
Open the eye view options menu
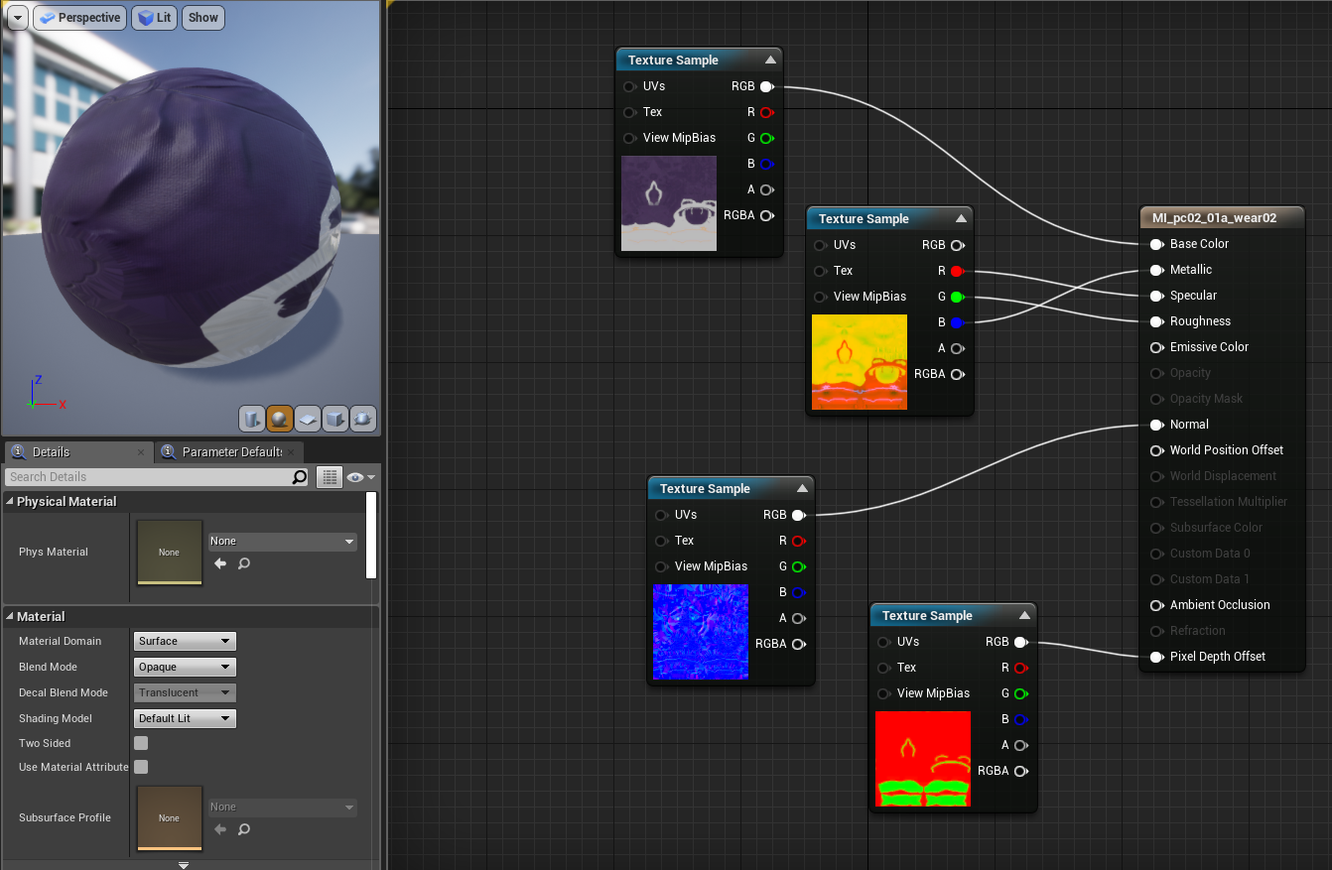pyautogui.click(x=361, y=477)
